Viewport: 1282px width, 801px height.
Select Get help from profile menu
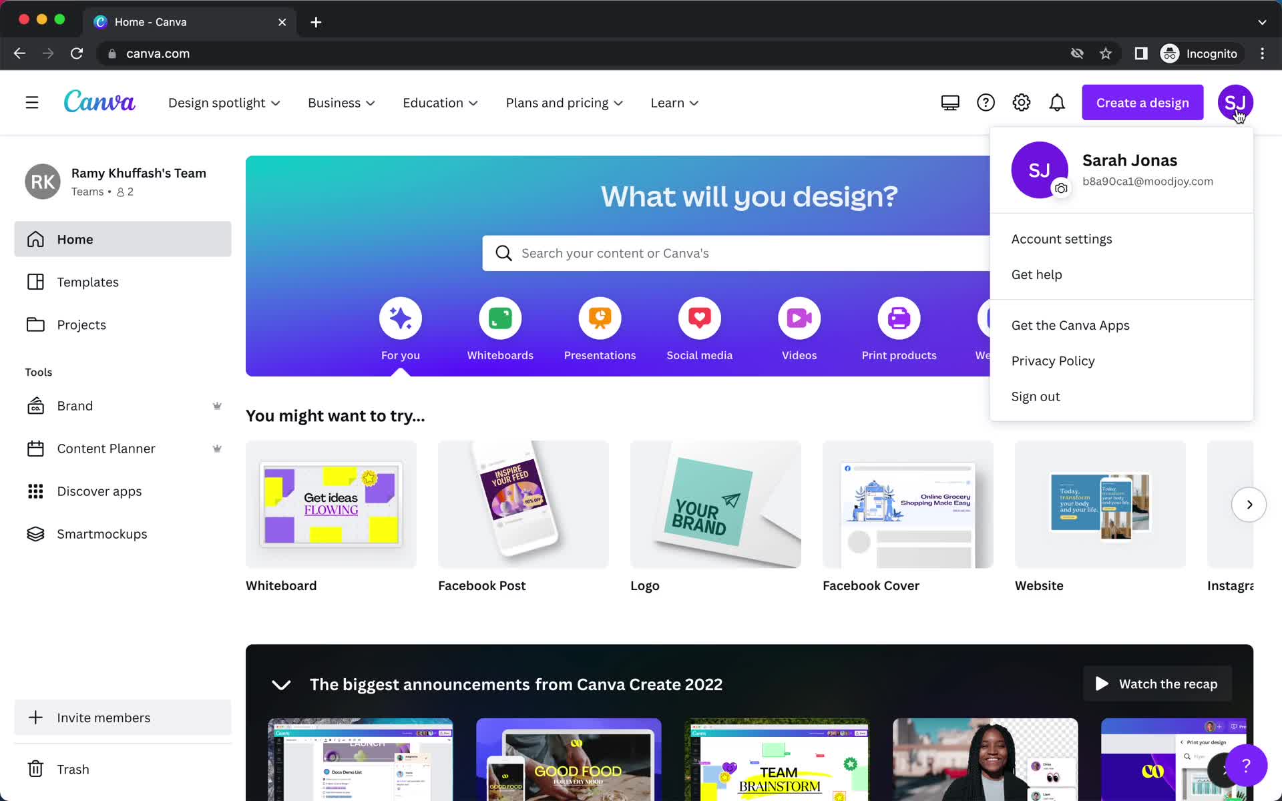pos(1122,274)
